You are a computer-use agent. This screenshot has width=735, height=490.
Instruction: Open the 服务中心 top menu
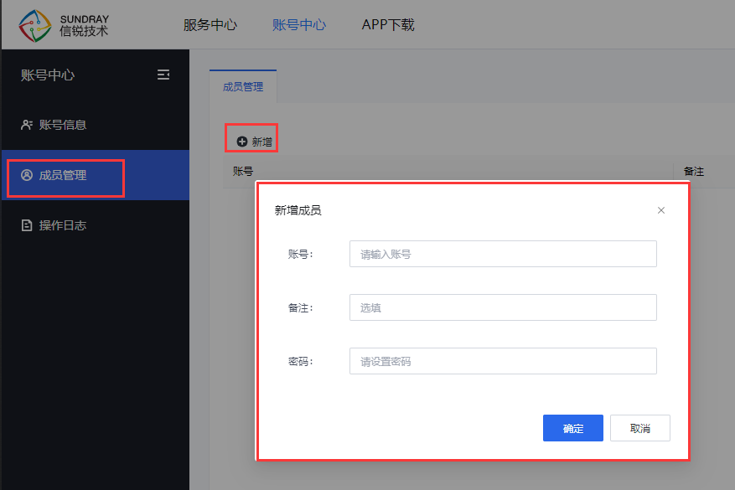(210, 24)
